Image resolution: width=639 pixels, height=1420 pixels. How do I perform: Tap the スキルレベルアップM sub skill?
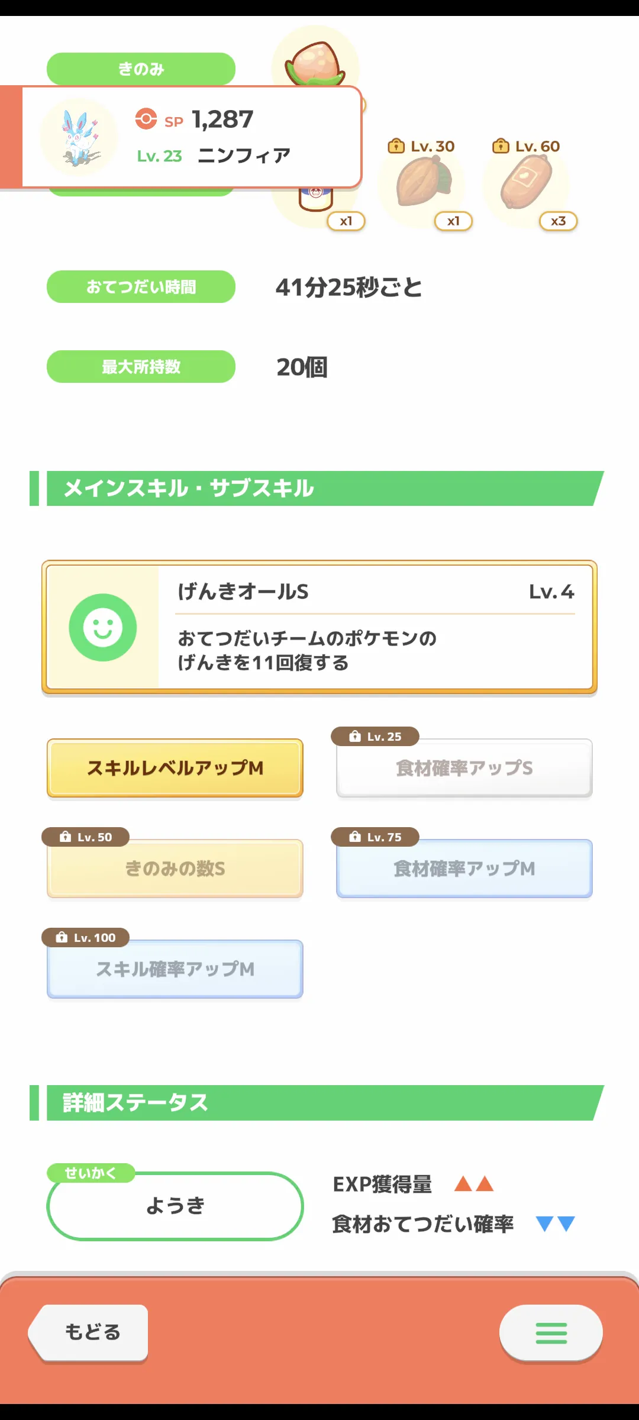click(x=175, y=768)
